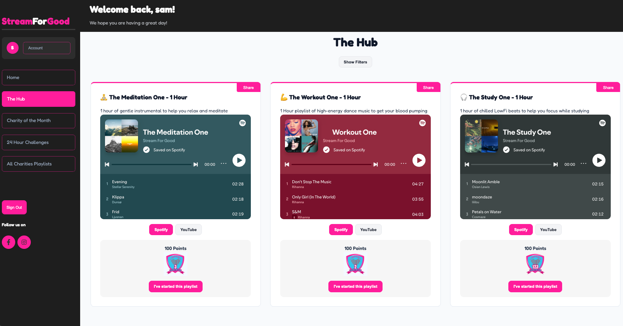Screen dimensions: 623x326
Task: Expand the Show Filters panel
Action: click(355, 62)
